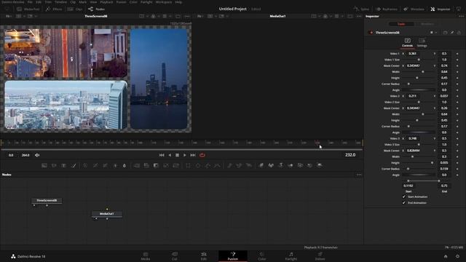Open MediaOut1 viewer options three-dot menu
Screen dimensions: 466x262
coord(359,16)
